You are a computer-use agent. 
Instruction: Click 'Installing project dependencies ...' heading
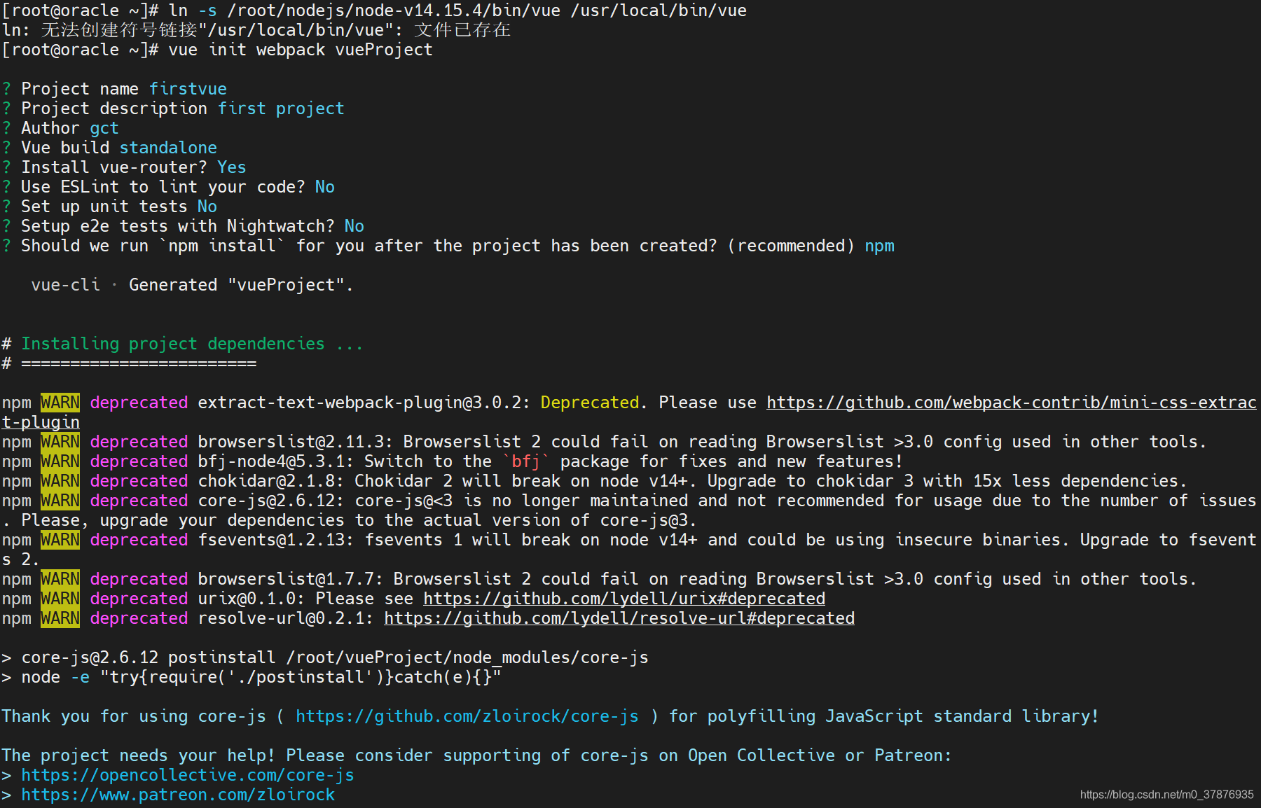tap(192, 344)
